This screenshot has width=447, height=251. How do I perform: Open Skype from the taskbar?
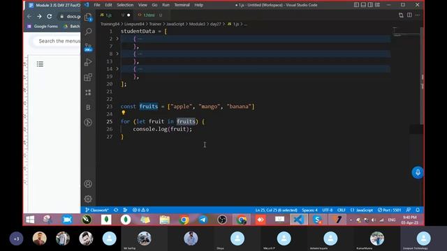[317, 220]
